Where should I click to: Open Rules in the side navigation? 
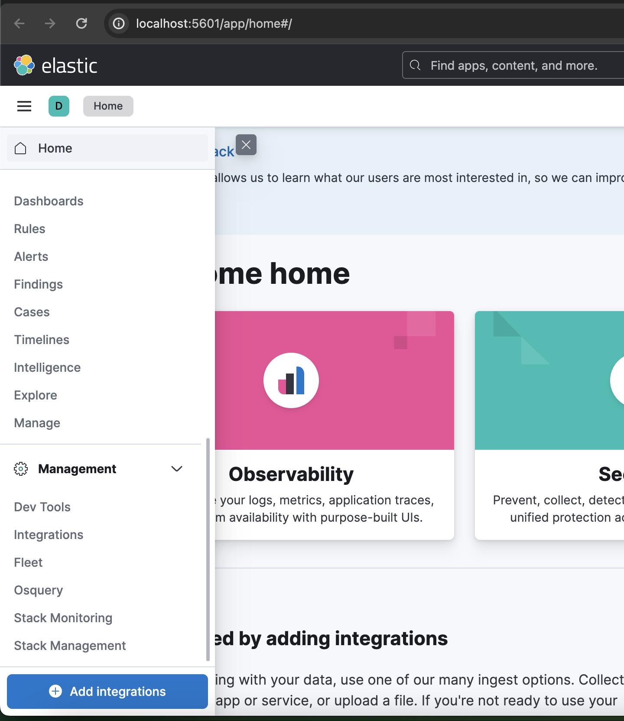[29, 229]
